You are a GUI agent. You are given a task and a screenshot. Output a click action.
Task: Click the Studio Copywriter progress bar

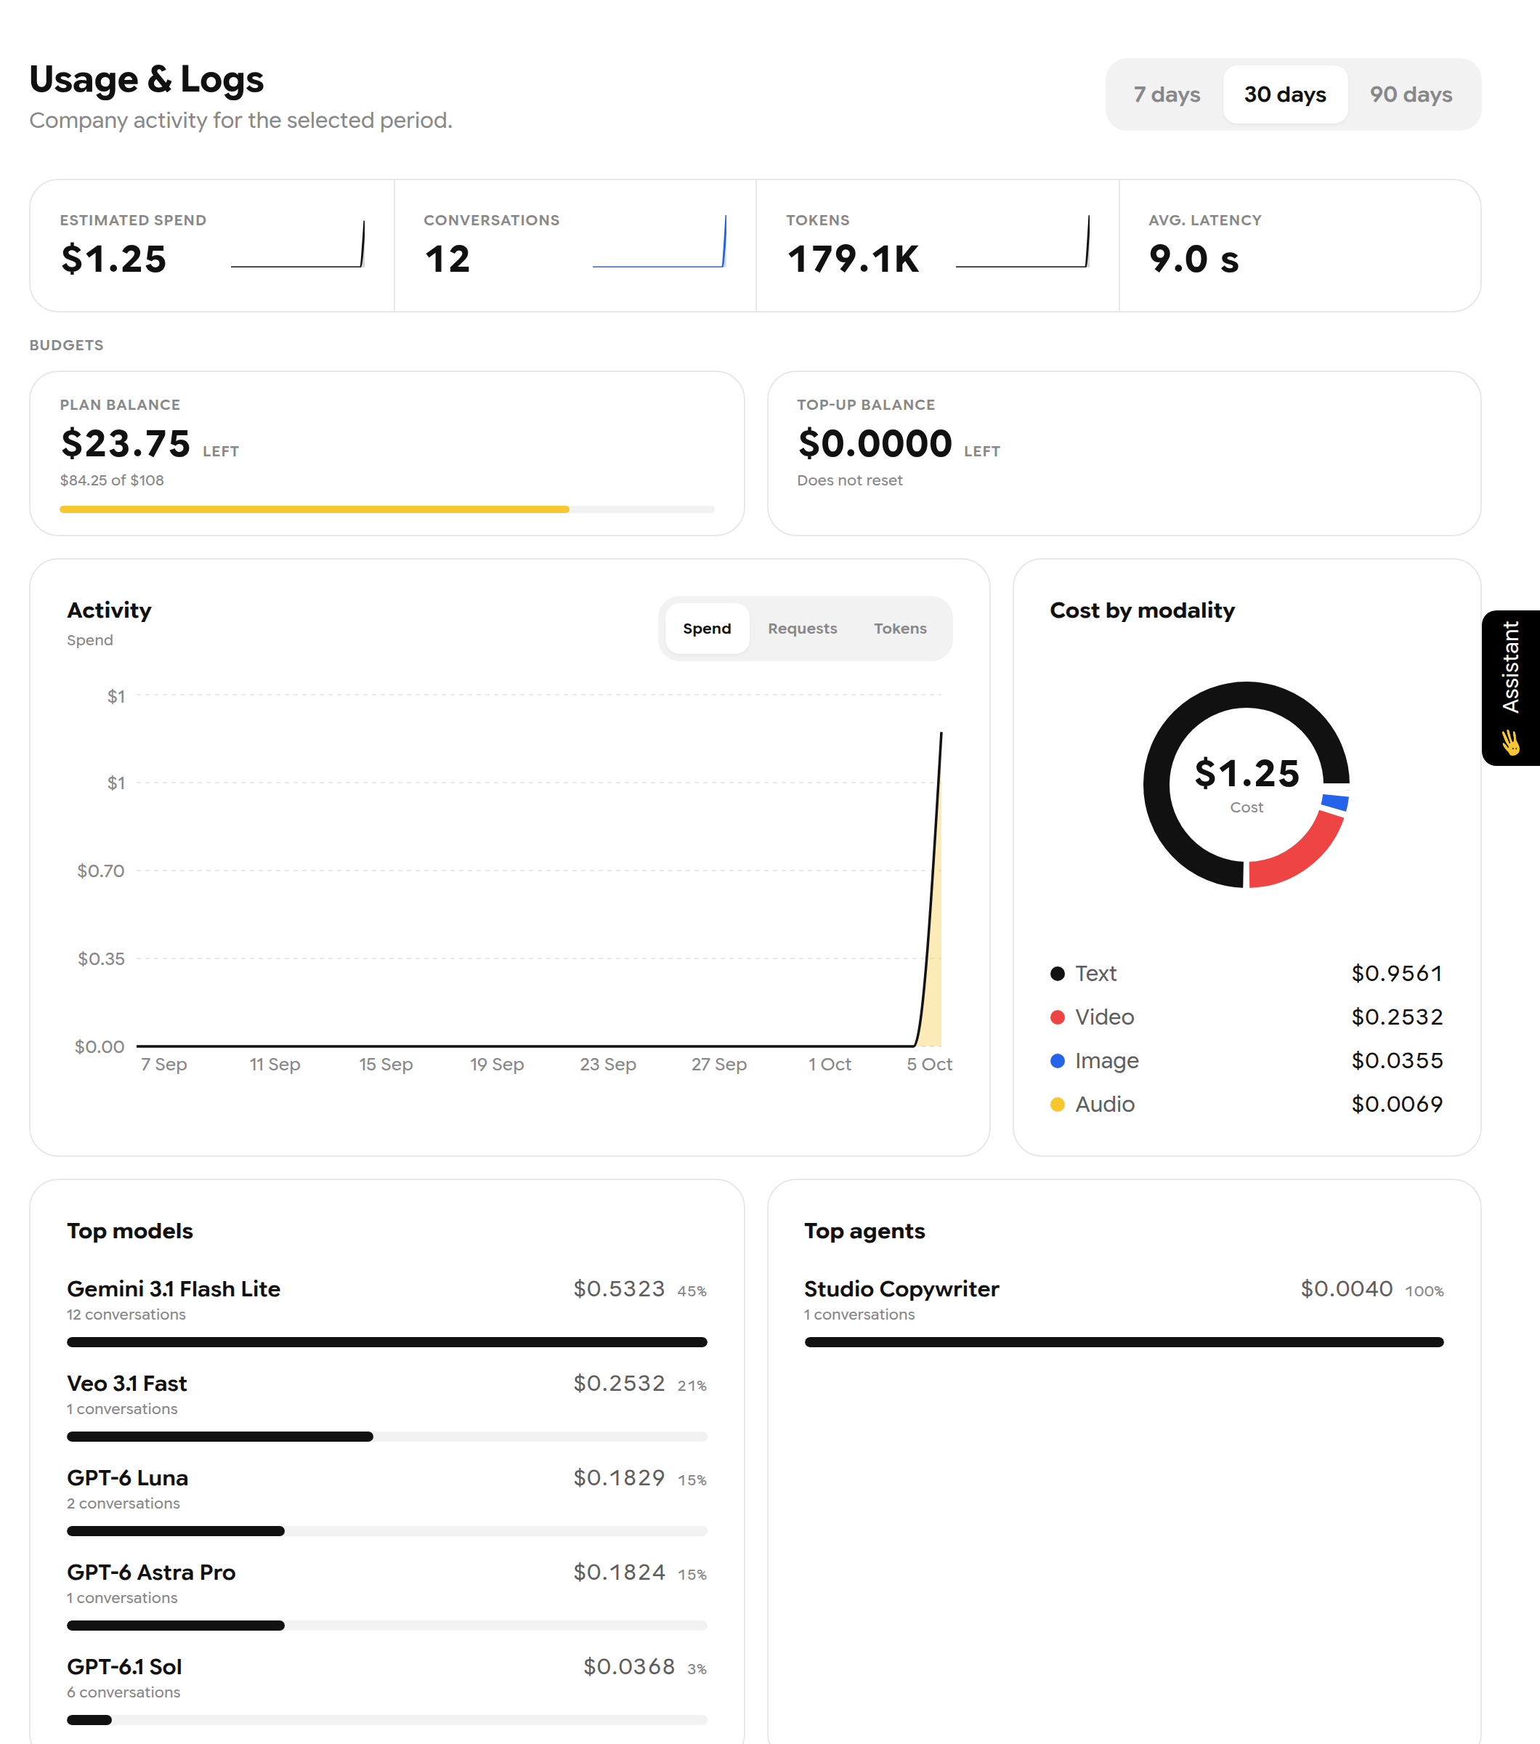[1124, 1342]
